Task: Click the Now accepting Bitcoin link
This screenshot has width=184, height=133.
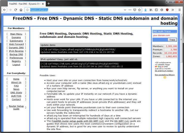Action: (x=165, y=75)
